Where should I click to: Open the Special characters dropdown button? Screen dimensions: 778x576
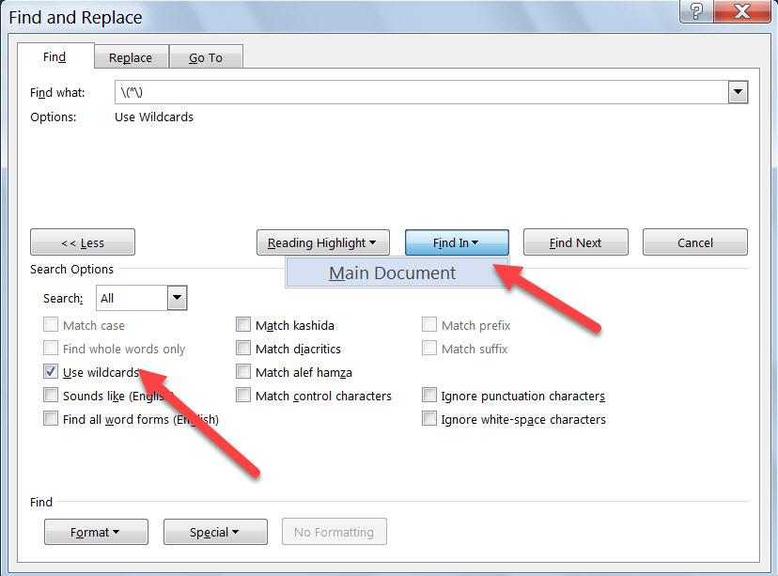coord(215,532)
